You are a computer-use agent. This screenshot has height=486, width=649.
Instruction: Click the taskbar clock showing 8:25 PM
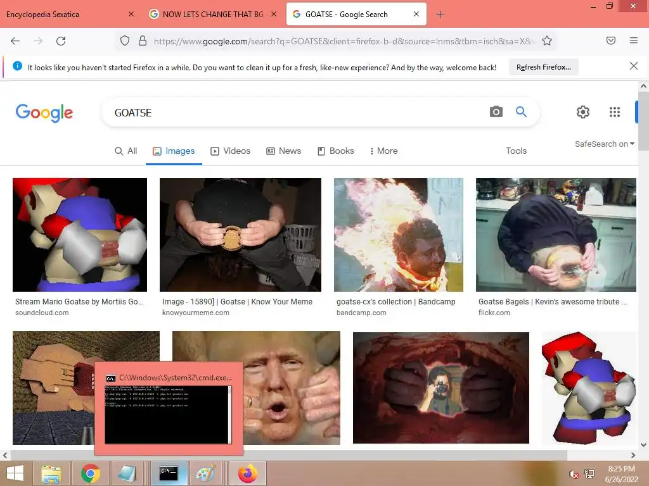621,473
